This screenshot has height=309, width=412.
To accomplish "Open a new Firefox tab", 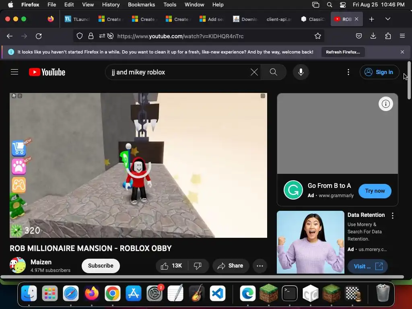I will 371,19.
